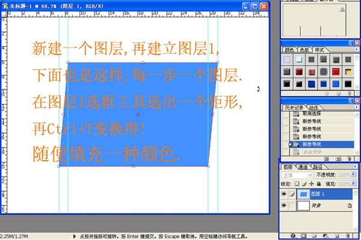The width and height of the screenshot is (361, 240).
Task: Click the clear style icon in Styles panel
Action: coord(327,94)
